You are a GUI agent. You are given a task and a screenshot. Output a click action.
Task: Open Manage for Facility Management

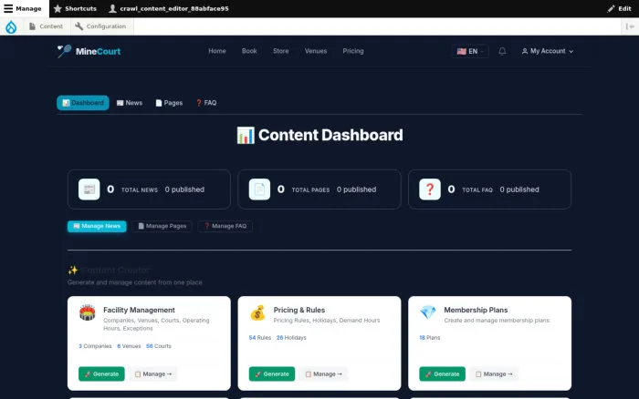152,373
